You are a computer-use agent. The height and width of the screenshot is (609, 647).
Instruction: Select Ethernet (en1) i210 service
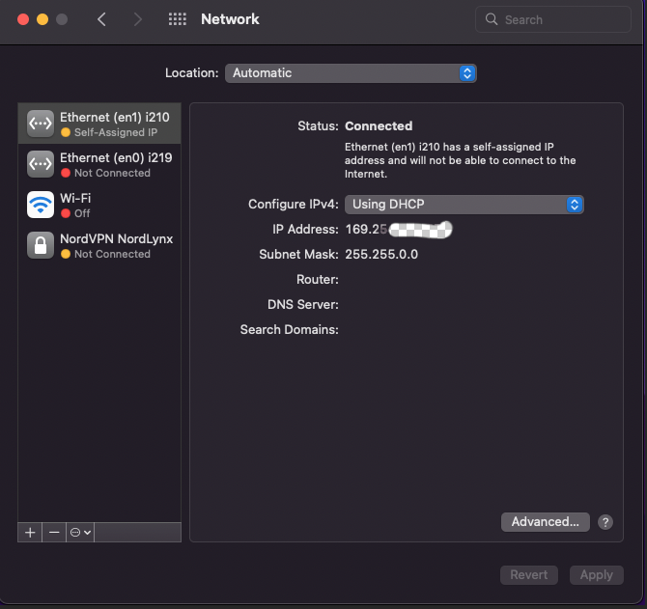coord(99,124)
